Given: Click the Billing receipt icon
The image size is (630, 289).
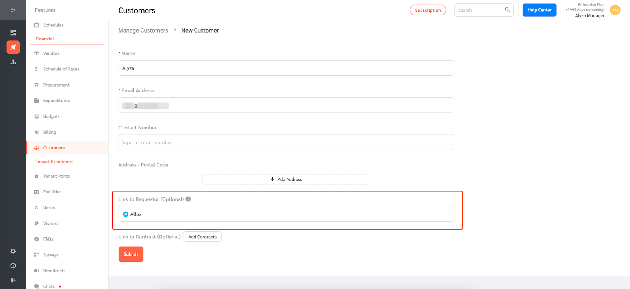Looking at the screenshot, I should [x=37, y=132].
